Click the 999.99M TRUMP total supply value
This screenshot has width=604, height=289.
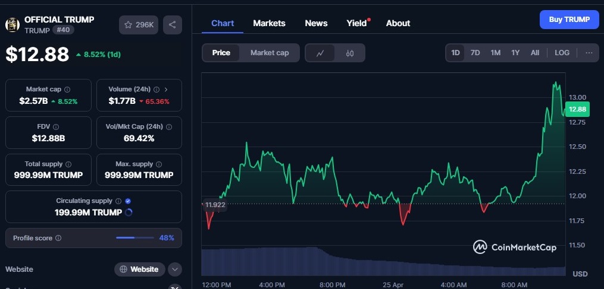[48, 175]
